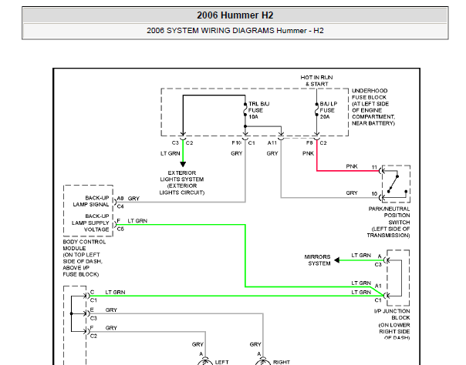Screen dimensions: 466x365
Task: Click the "BACK-UP LAMP SIGNAL" label
Action: 91,201
